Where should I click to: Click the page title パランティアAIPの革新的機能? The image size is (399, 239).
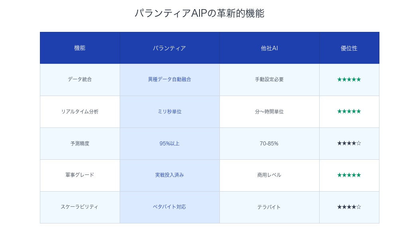point(199,13)
